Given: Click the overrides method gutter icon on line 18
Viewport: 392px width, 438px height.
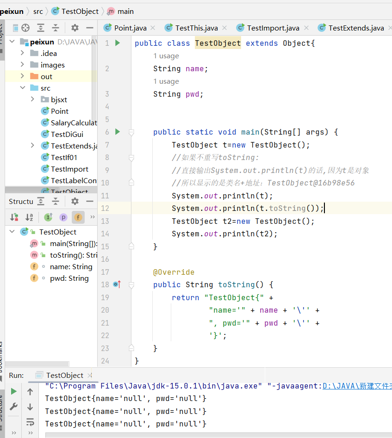Looking at the screenshot, I should (x=117, y=284).
